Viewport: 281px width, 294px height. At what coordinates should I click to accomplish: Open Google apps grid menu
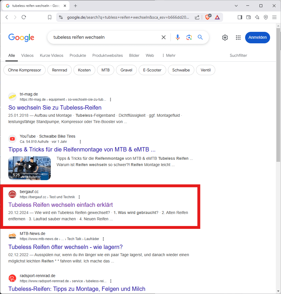tap(238, 38)
